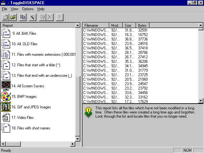The height and width of the screenshot is (153, 204).
Task: Sort the file list by Filename column header
Action: (96, 25)
